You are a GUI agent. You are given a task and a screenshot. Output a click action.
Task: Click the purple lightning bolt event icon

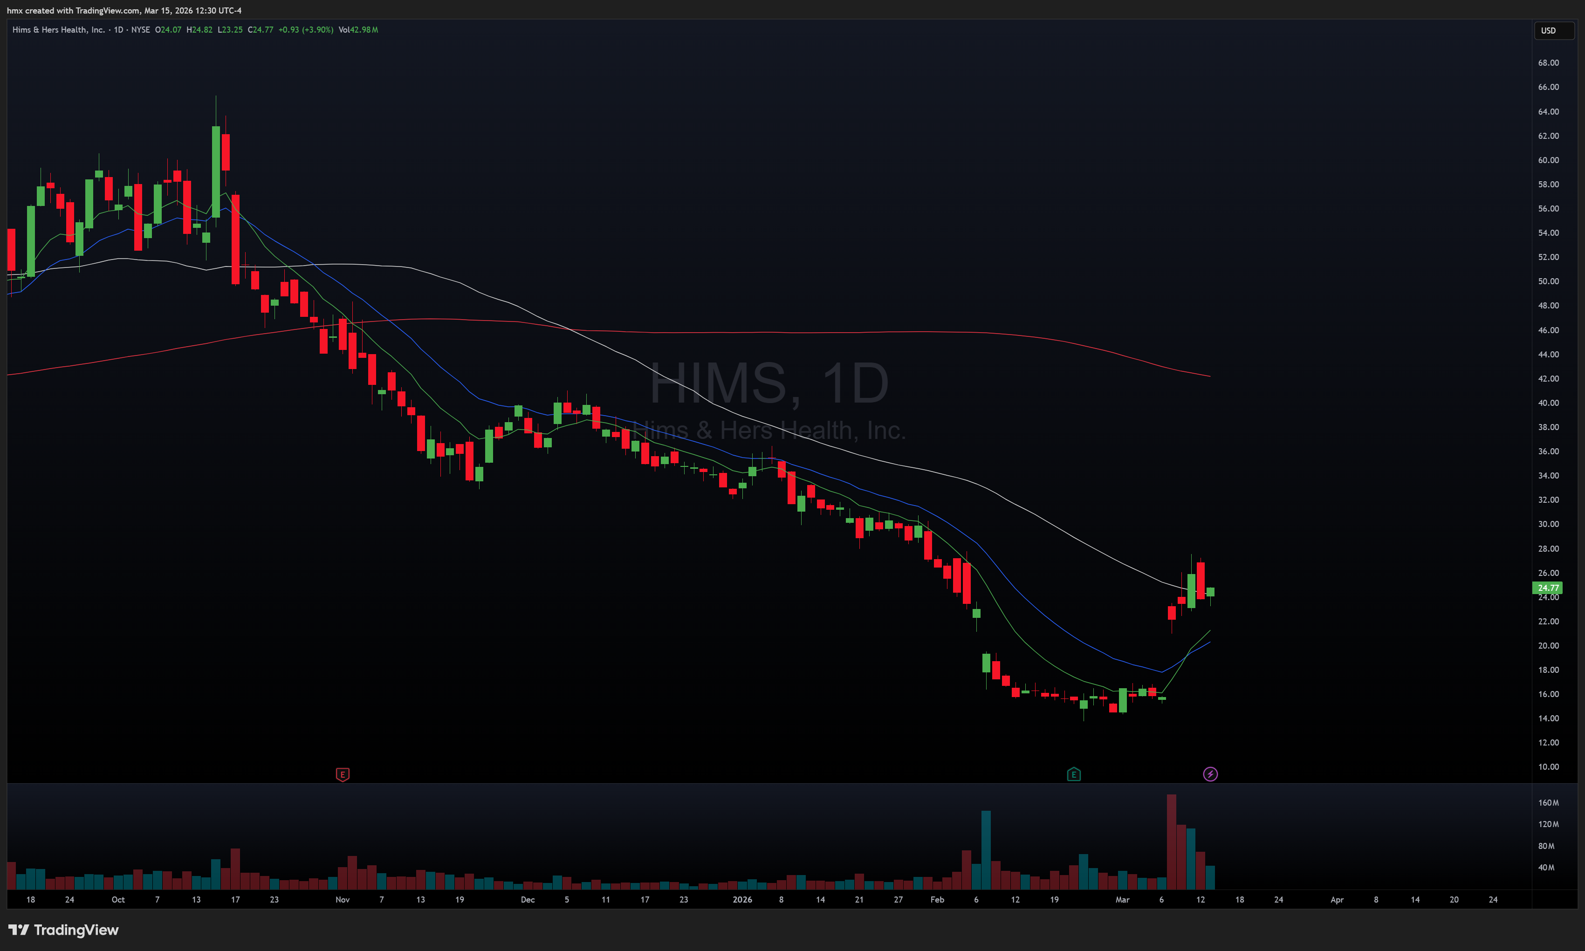1210,775
